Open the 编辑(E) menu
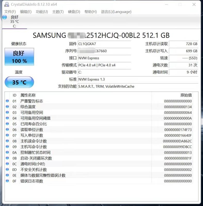This screenshot has height=206, width=203. (26, 12)
